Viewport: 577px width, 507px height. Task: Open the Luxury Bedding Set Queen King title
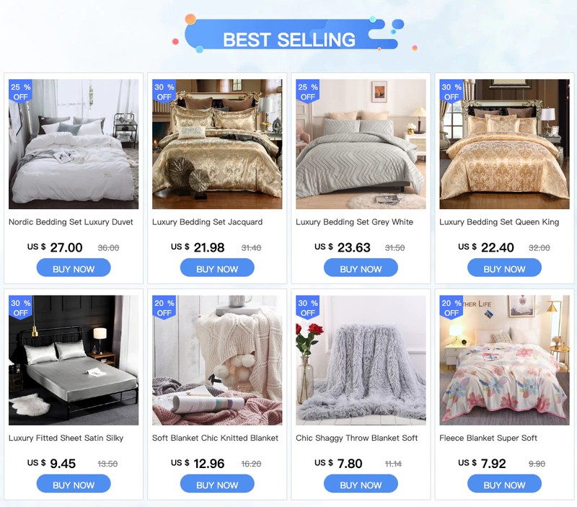499,222
